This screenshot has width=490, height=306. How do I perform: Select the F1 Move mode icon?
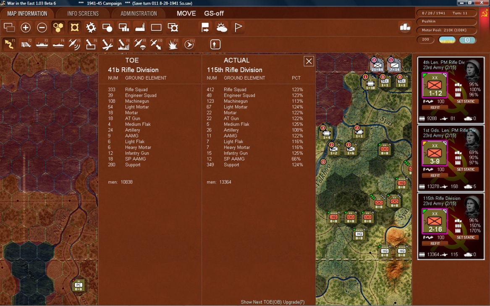pyautogui.click(x=9, y=44)
